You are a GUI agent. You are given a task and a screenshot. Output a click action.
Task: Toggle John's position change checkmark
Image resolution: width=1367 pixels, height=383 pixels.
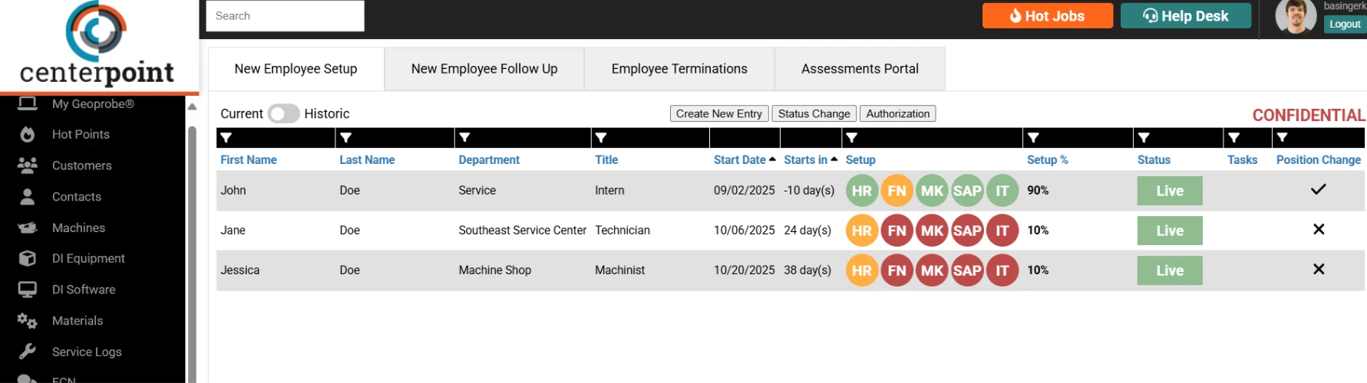(1318, 189)
